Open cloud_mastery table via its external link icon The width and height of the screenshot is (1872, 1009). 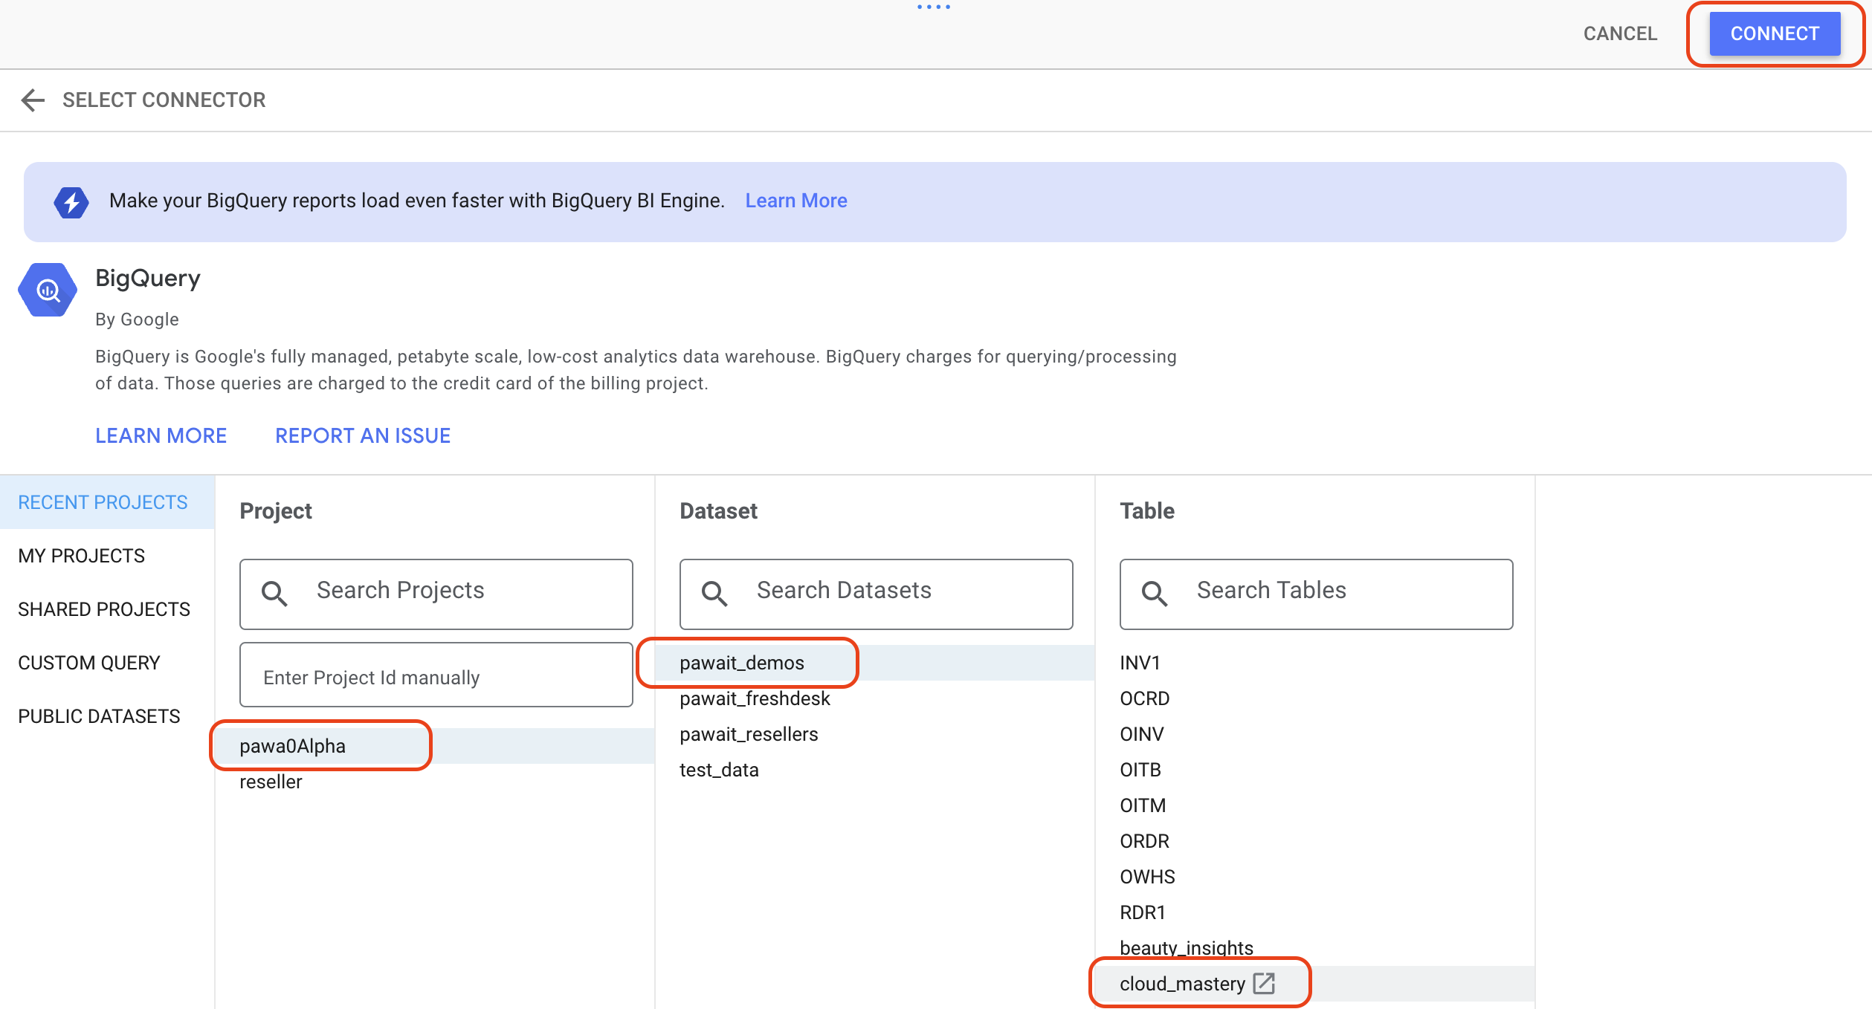coord(1263,982)
